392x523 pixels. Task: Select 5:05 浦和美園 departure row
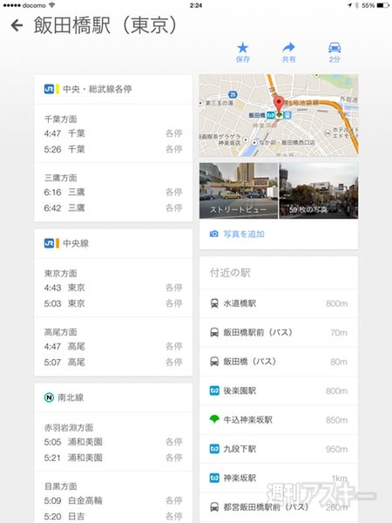[113, 442]
